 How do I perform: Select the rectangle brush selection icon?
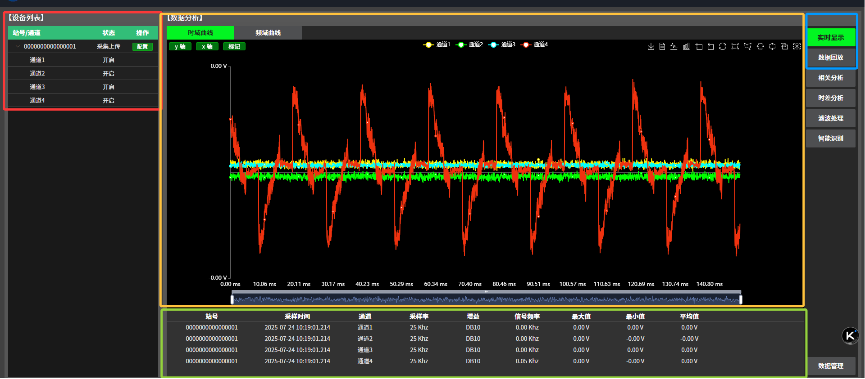click(x=735, y=46)
